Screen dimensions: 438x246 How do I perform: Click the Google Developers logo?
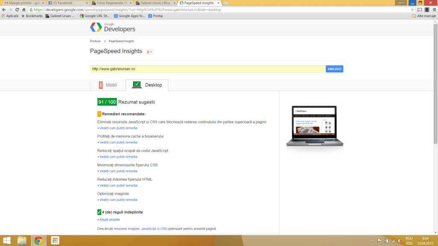pos(112,28)
